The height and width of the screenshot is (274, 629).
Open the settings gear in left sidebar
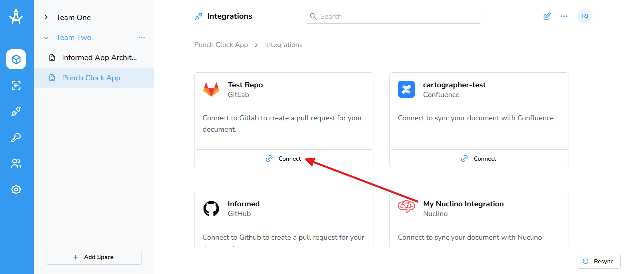[16, 189]
